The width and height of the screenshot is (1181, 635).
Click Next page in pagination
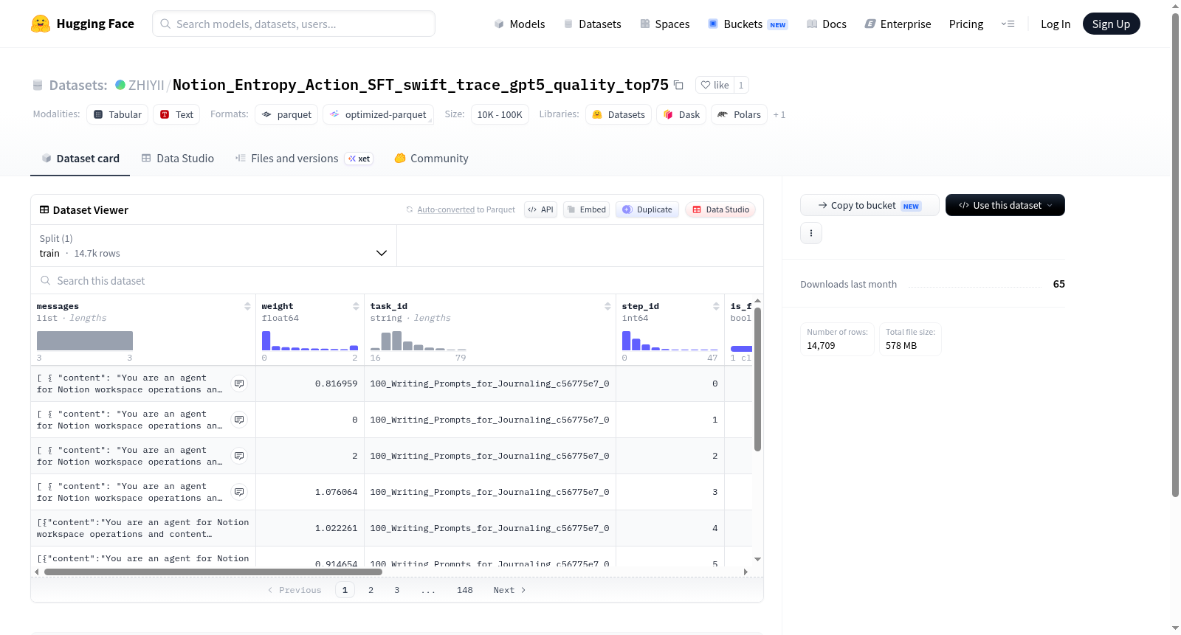(x=509, y=590)
